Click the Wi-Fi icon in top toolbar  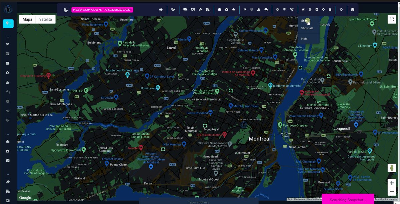point(284,10)
